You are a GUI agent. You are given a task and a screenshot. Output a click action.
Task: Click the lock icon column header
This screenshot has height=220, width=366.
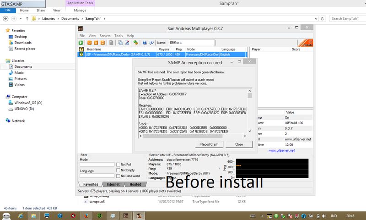click(x=81, y=49)
